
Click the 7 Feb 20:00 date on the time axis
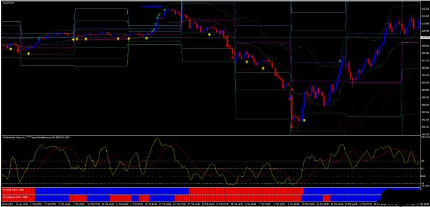tap(79, 204)
